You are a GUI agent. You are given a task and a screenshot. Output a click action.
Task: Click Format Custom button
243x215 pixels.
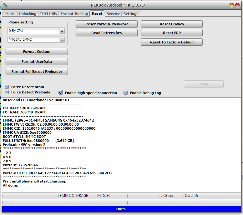pyautogui.click(x=37, y=52)
